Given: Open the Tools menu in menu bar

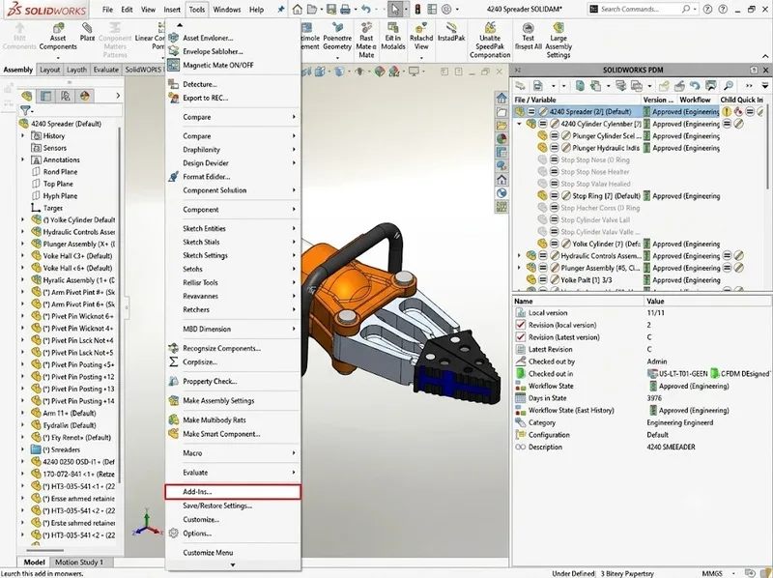Looking at the screenshot, I should point(197,10).
